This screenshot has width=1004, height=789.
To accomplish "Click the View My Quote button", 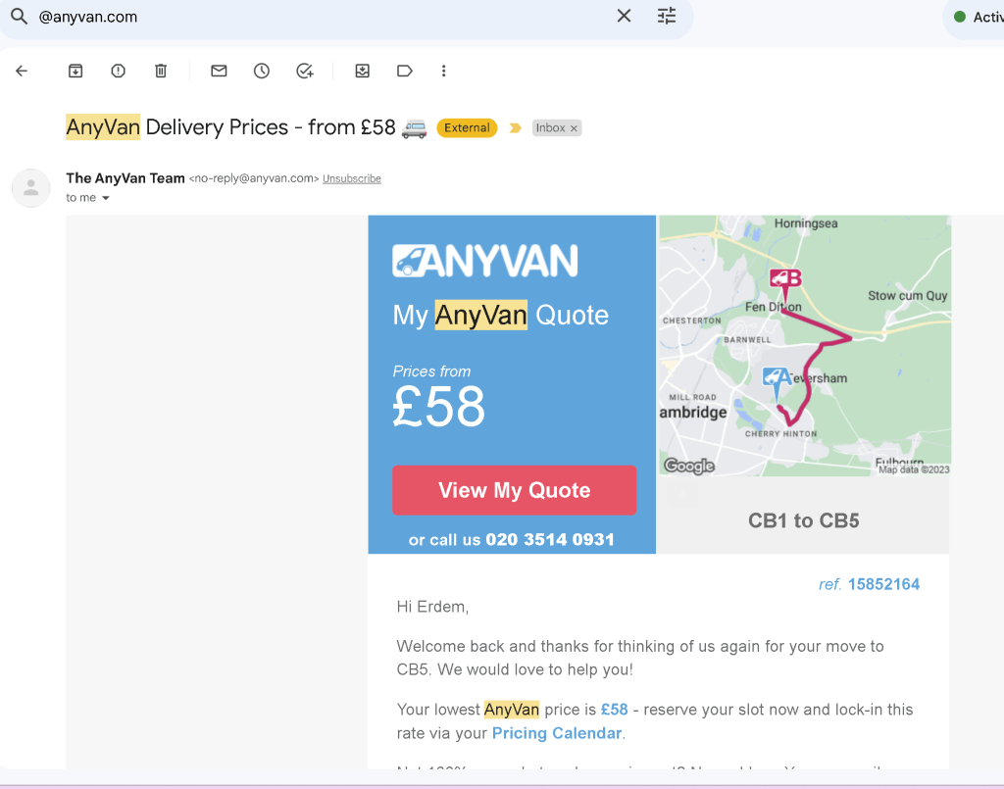I will pyautogui.click(x=514, y=490).
